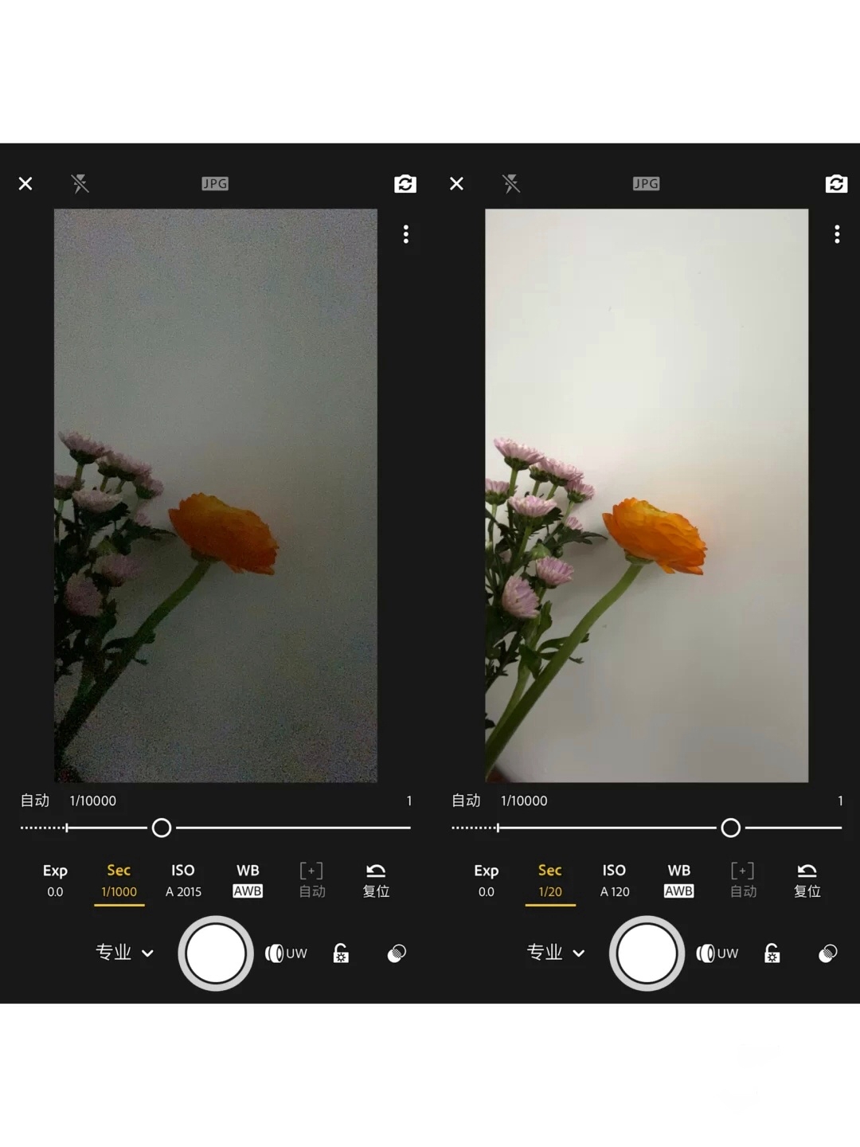Image resolution: width=860 pixels, height=1147 pixels.
Task: Switch camera using flip icon in right screen
Action: 836,184
